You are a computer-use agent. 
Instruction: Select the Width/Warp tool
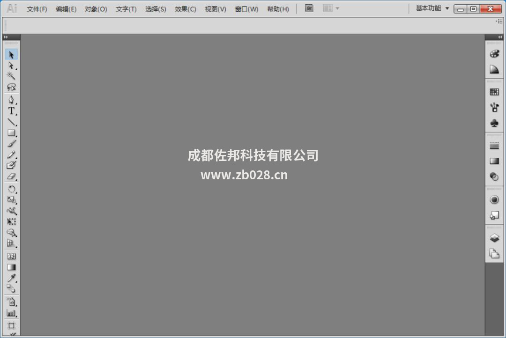point(11,211)
